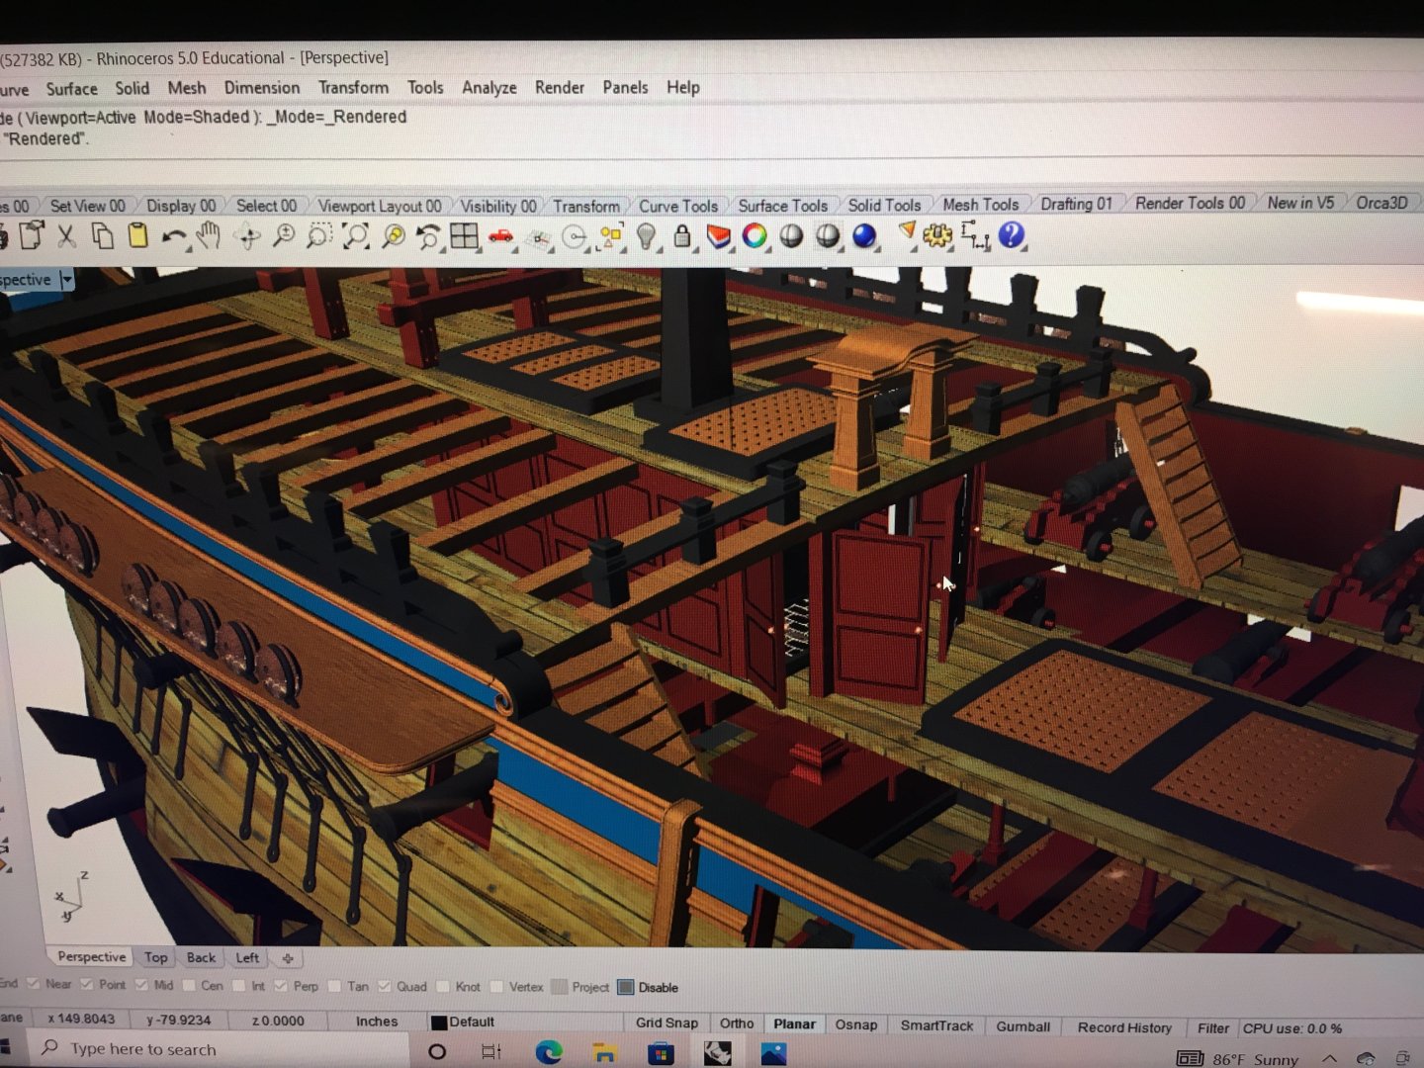Click the Options gear icon
Screen dimensions: 1424x1068
click(937, 235)
